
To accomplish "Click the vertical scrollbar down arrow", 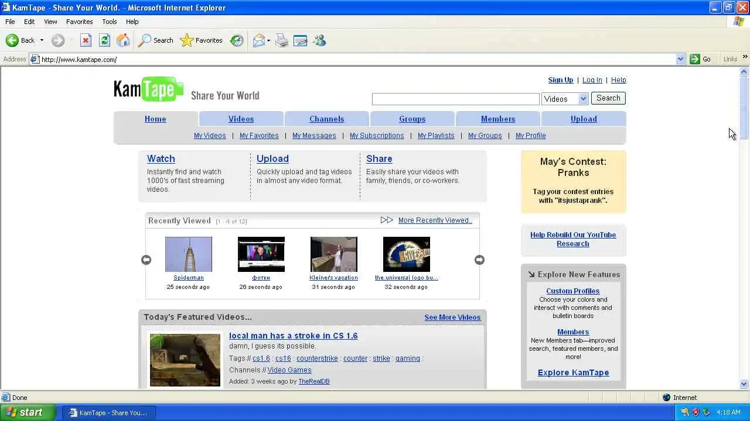I will pos(744,384).
